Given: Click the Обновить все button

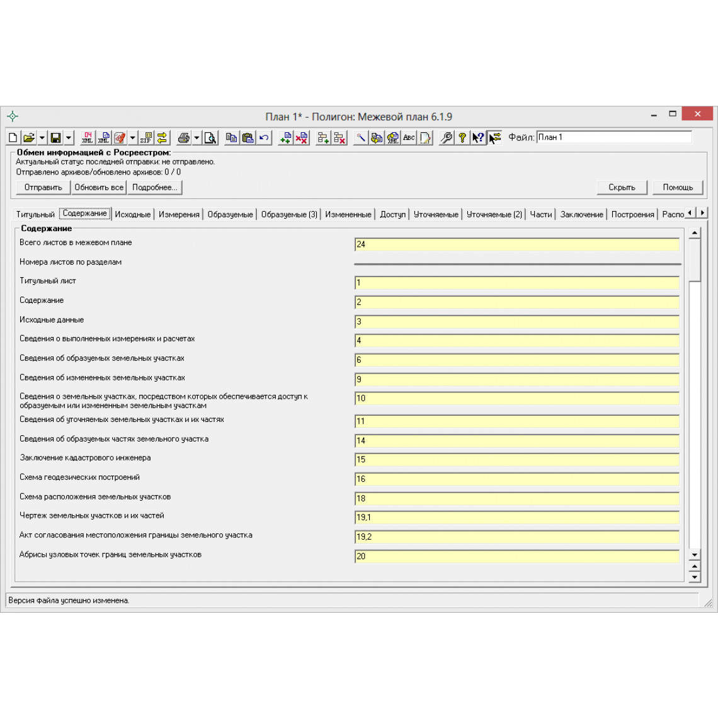Looking at the screenshot, I should tap(99, 187).
